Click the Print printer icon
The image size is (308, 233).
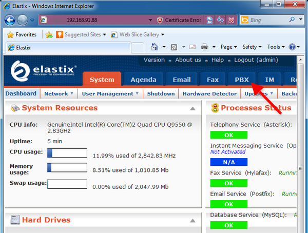(x=204, y=47)
